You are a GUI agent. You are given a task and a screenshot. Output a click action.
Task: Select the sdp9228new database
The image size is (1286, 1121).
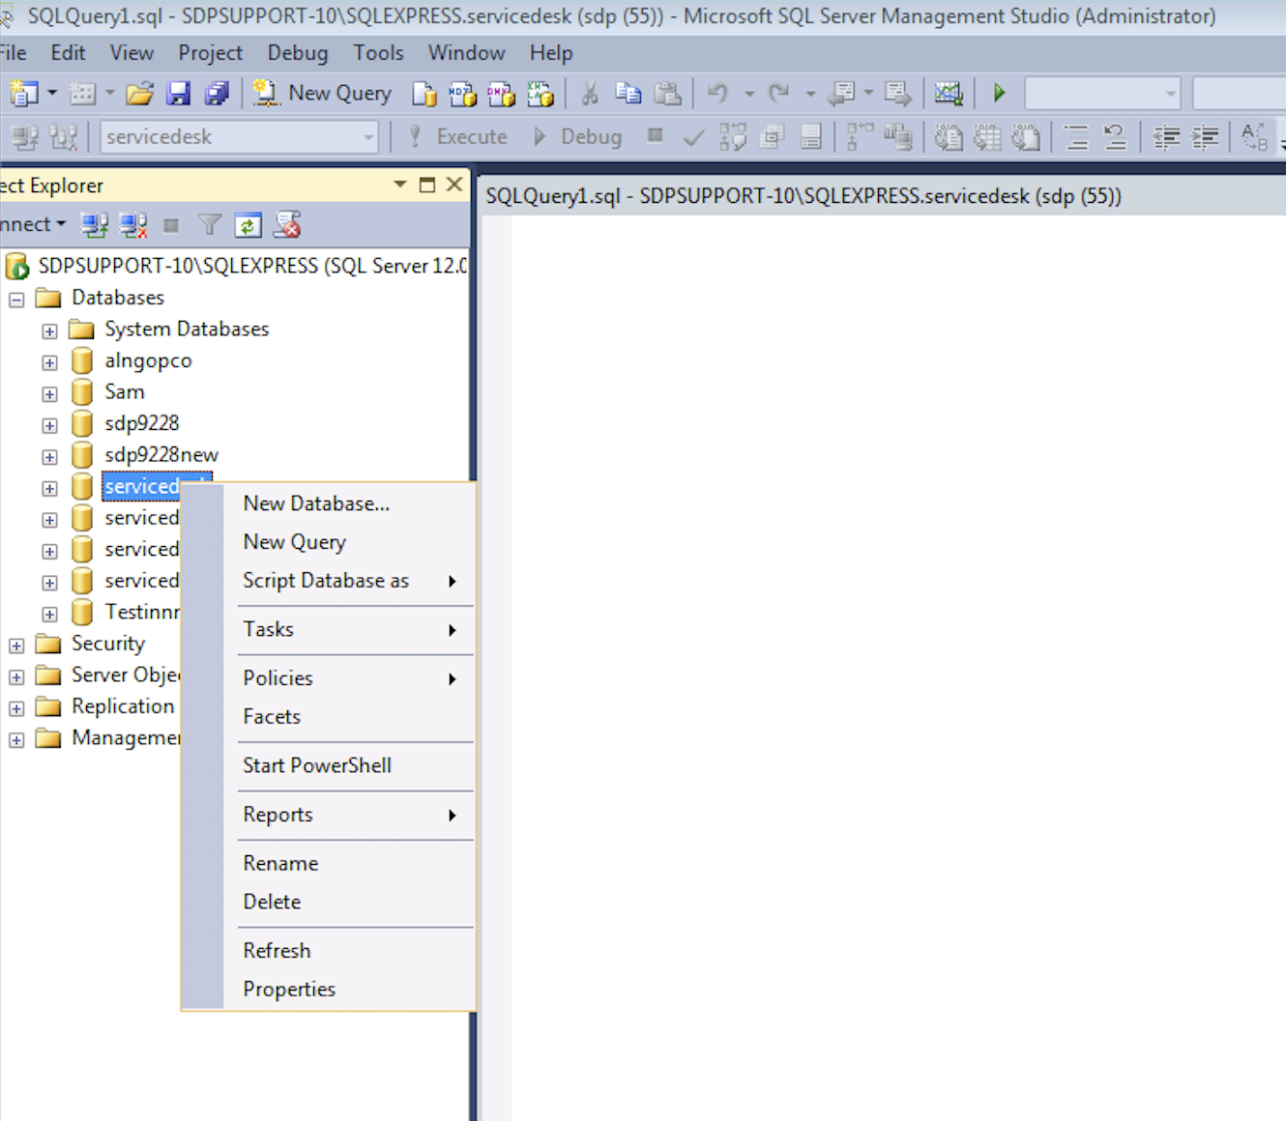161,455
